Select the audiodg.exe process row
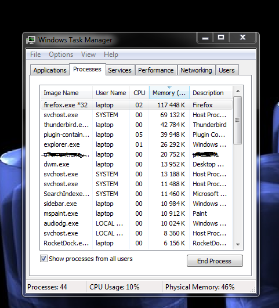This screenshot has height=308, width=279. (x=136, y=223)
